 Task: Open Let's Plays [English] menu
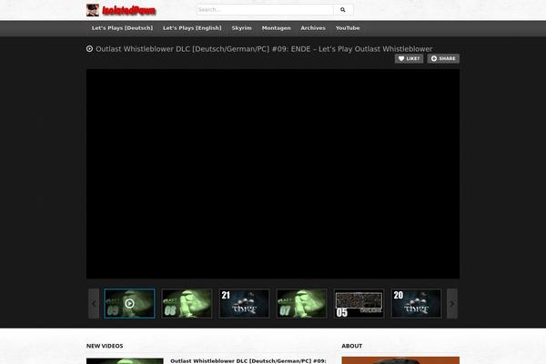coord(192,28)
